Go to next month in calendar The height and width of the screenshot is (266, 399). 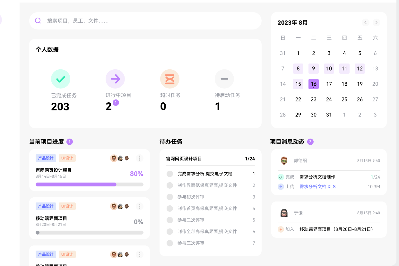click(377, 22)
